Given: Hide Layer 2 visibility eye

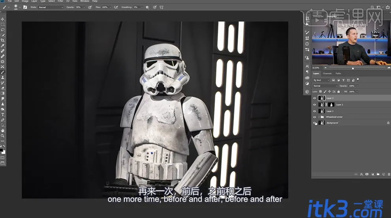Looking at the screenshot, I should click(314, 105).
